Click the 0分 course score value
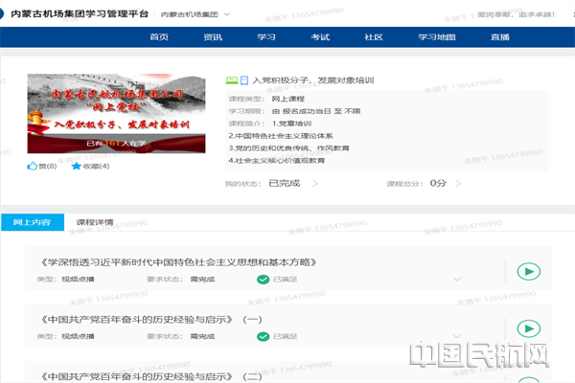 click(x=438, y=183)
